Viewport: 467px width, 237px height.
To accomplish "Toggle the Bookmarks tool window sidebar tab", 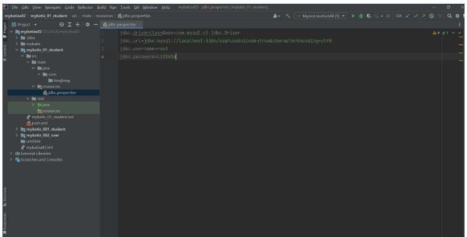I will pyautogui.click(x=5, y=223).
